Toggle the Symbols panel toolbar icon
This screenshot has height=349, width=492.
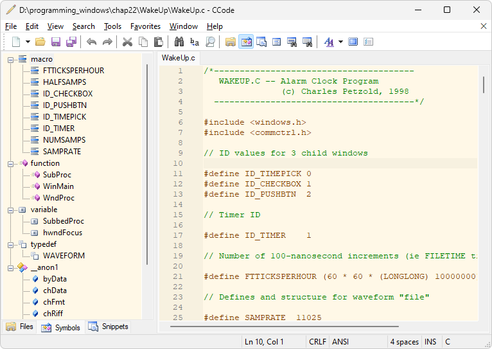coord(246,42)
